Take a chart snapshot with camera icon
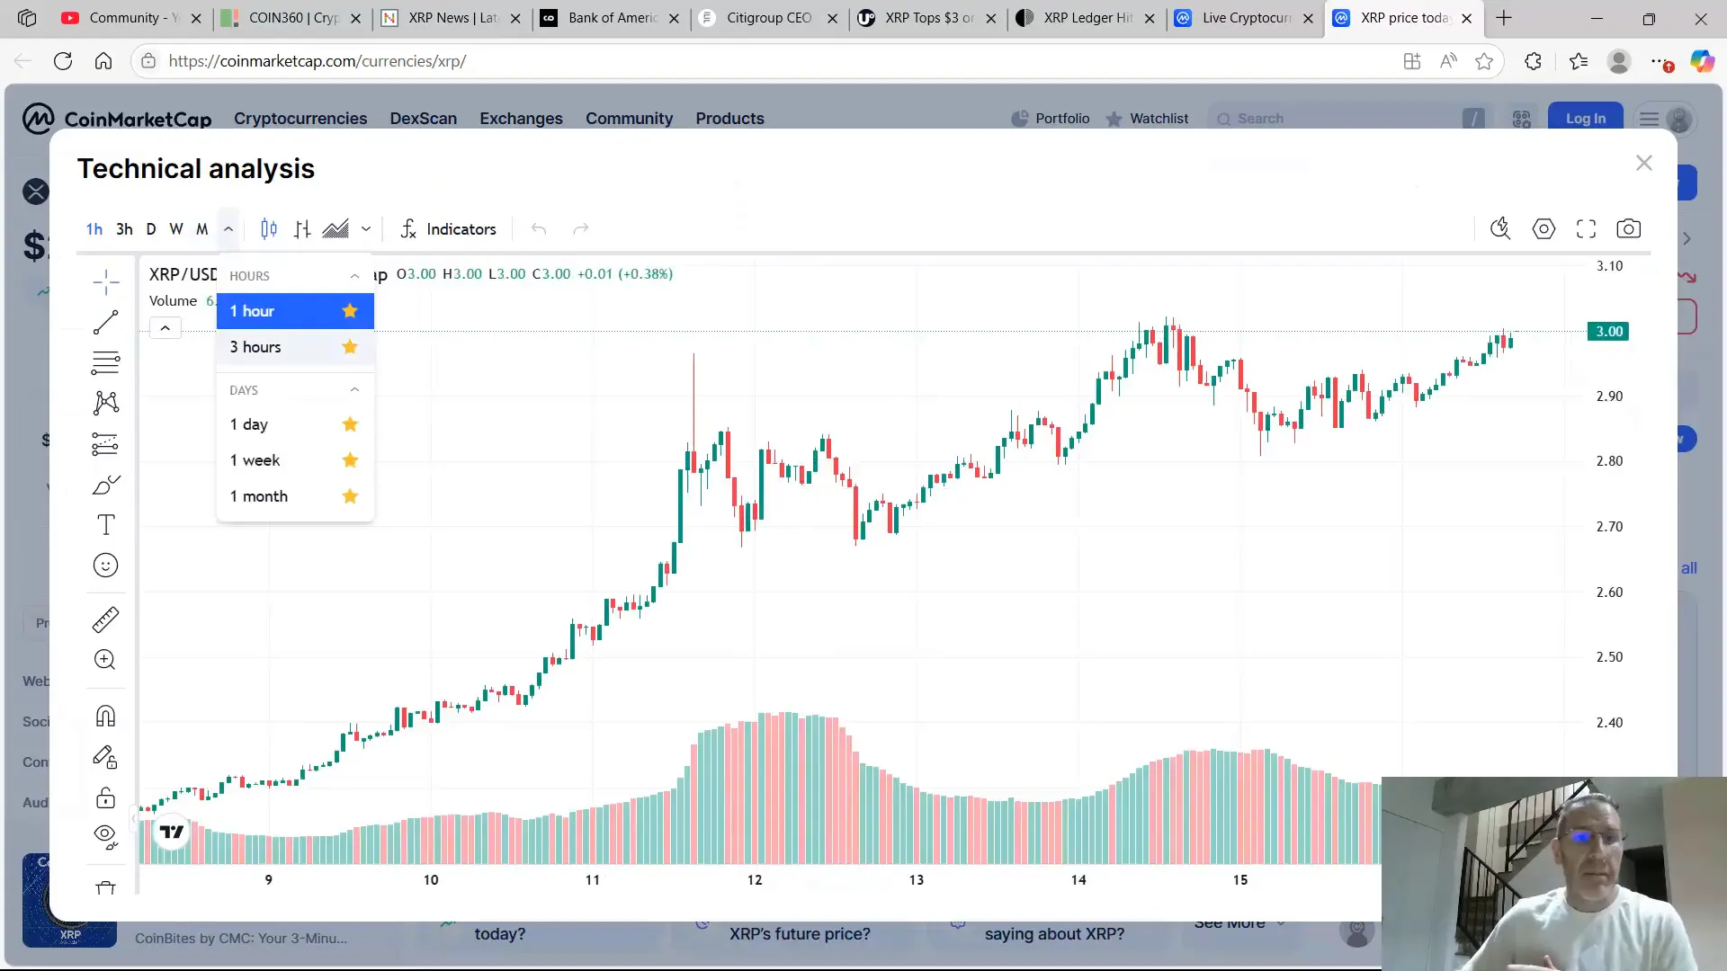1727x971 pixels. tap(1629, 229)
